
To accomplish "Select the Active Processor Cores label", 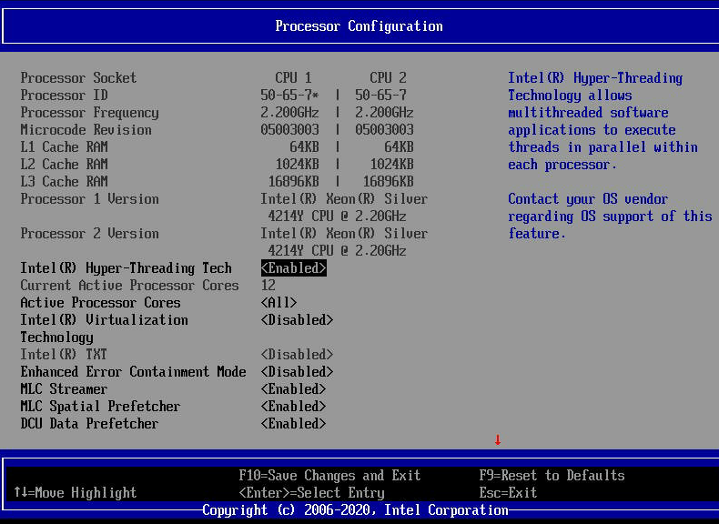I will pos(100,303).
